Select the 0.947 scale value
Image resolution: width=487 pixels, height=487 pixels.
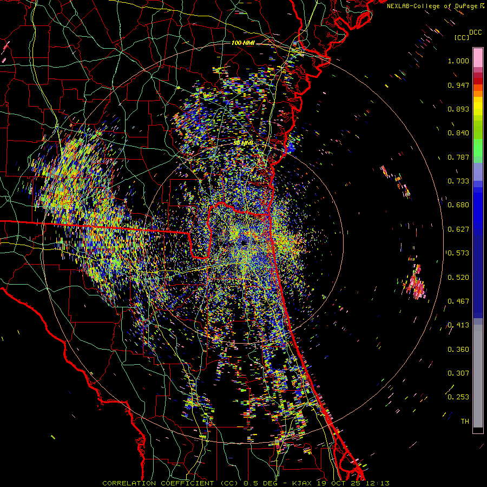(458, 85)
